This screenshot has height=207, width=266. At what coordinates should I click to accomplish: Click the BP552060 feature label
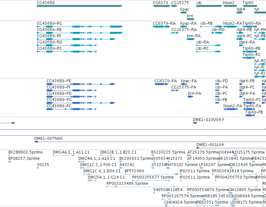134,171
